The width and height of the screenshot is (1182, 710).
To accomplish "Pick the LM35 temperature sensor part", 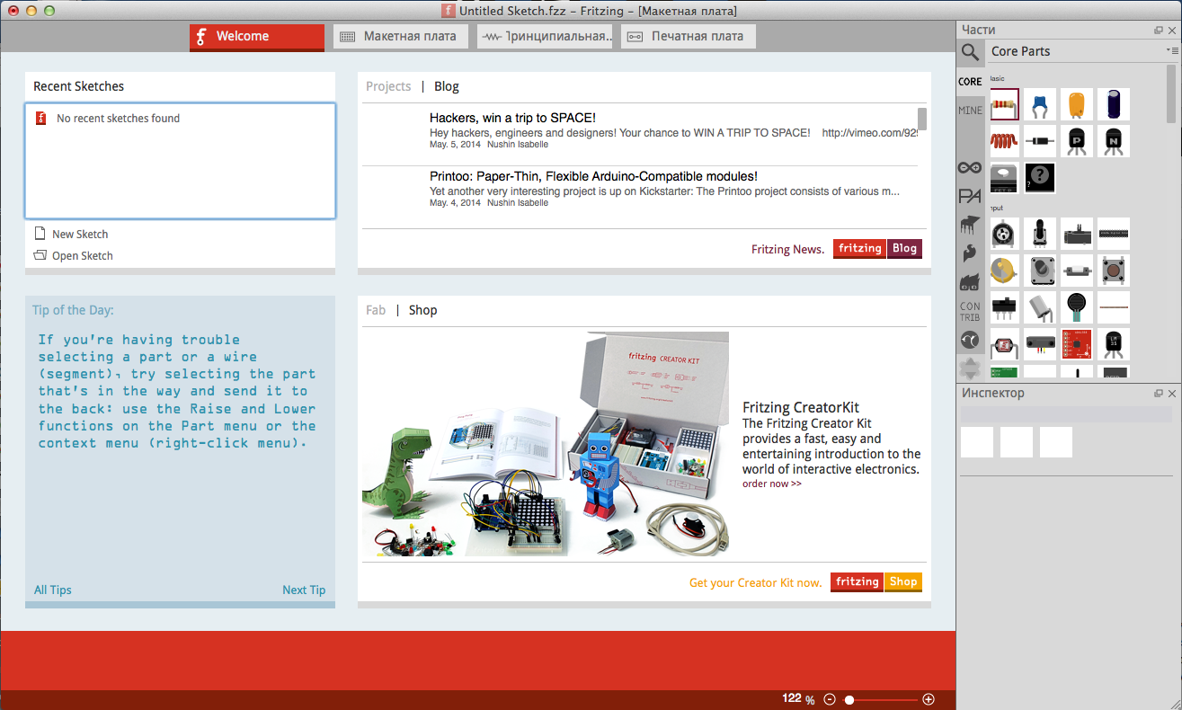I will (x=1114, y=343).
